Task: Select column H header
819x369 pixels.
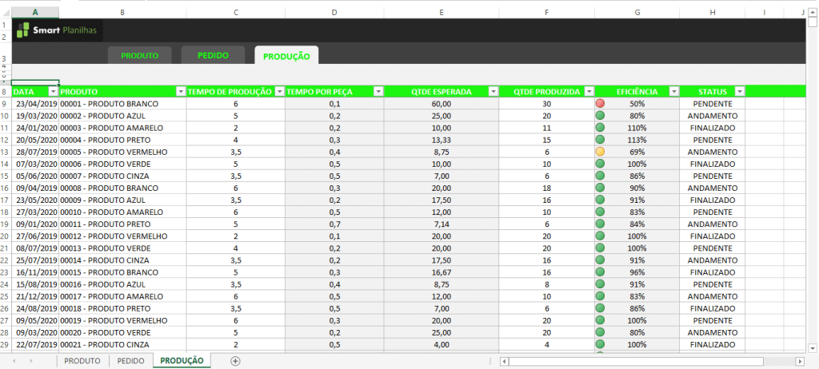Action: pyautogui.click(x=713, y=13)
